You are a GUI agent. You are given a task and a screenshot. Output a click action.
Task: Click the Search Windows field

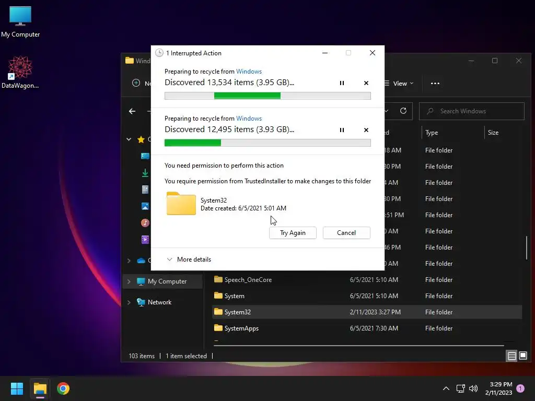click(x=472, y=111)
